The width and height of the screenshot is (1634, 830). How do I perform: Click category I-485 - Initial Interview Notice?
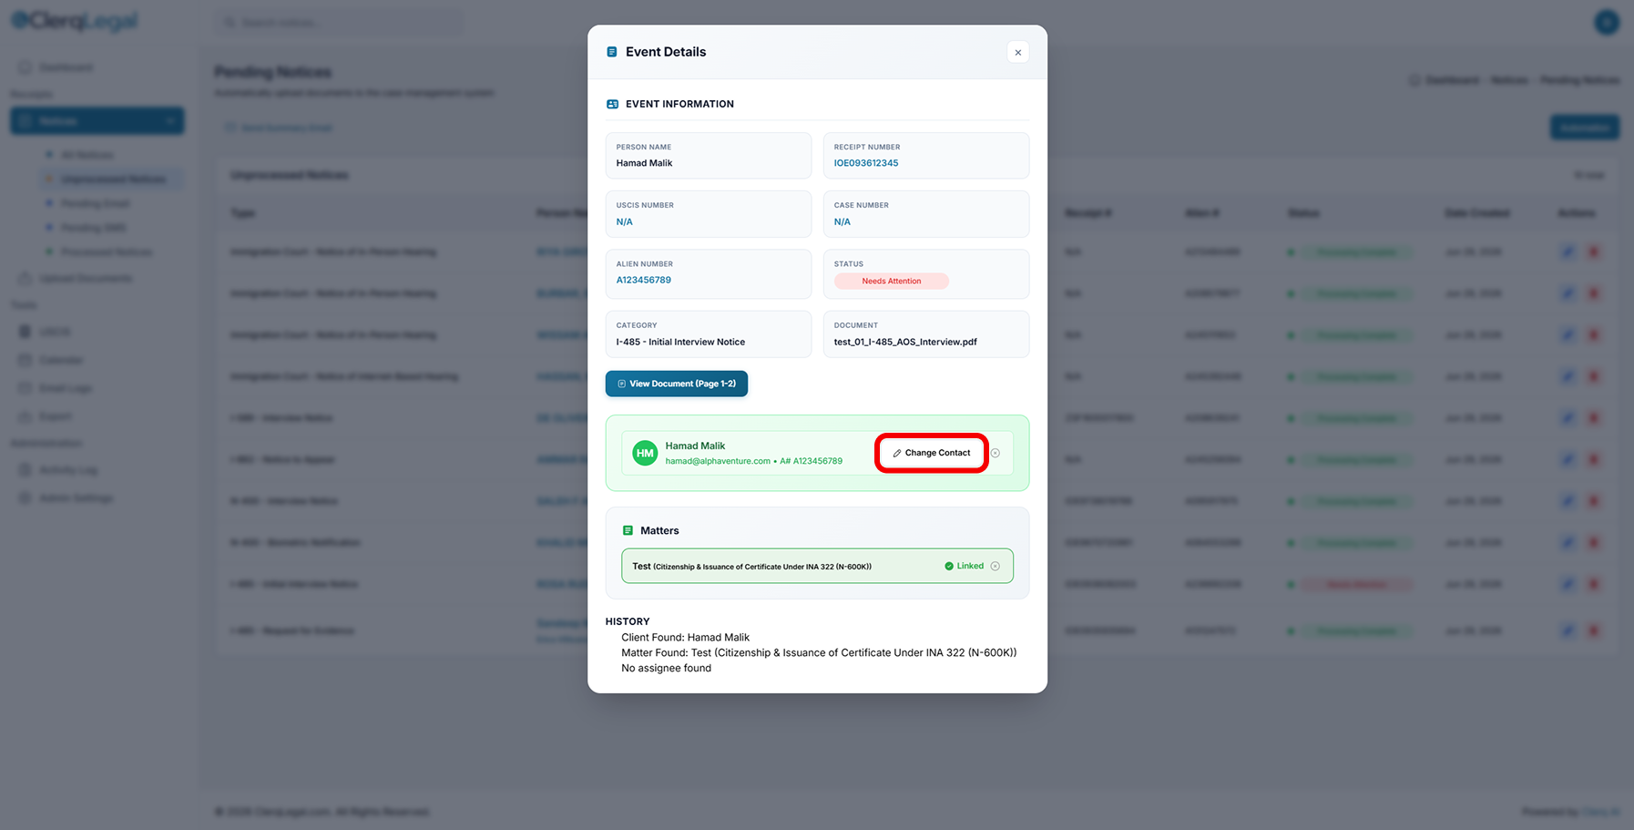[x=680, y=342]
